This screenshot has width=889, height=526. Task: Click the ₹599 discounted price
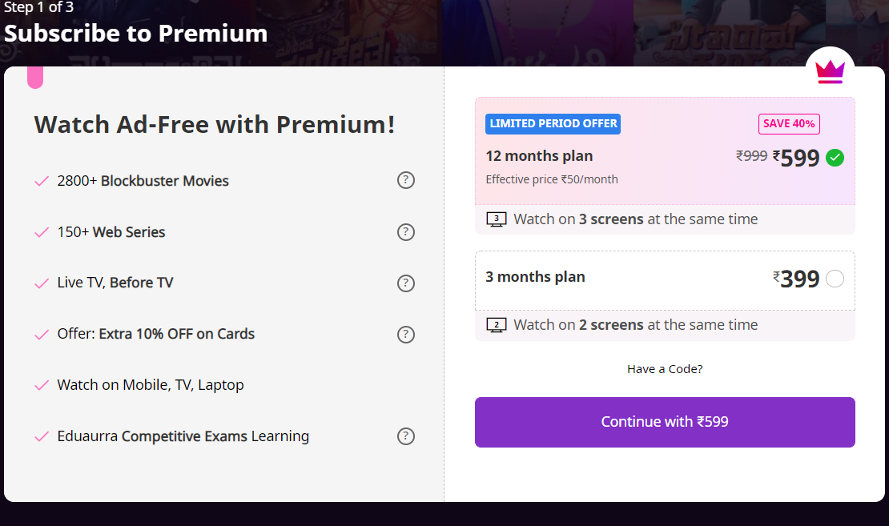coord(798,158)
